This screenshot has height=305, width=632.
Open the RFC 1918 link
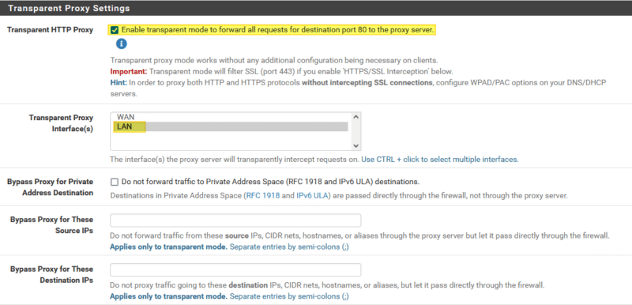(263, 196)
